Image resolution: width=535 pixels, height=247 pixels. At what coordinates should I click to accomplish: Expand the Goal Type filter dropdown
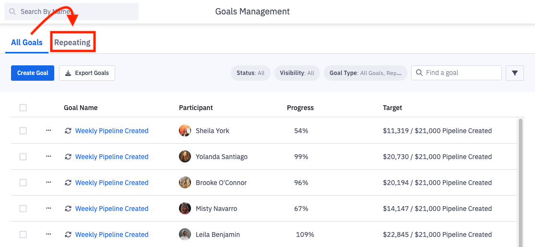(365, 73)
